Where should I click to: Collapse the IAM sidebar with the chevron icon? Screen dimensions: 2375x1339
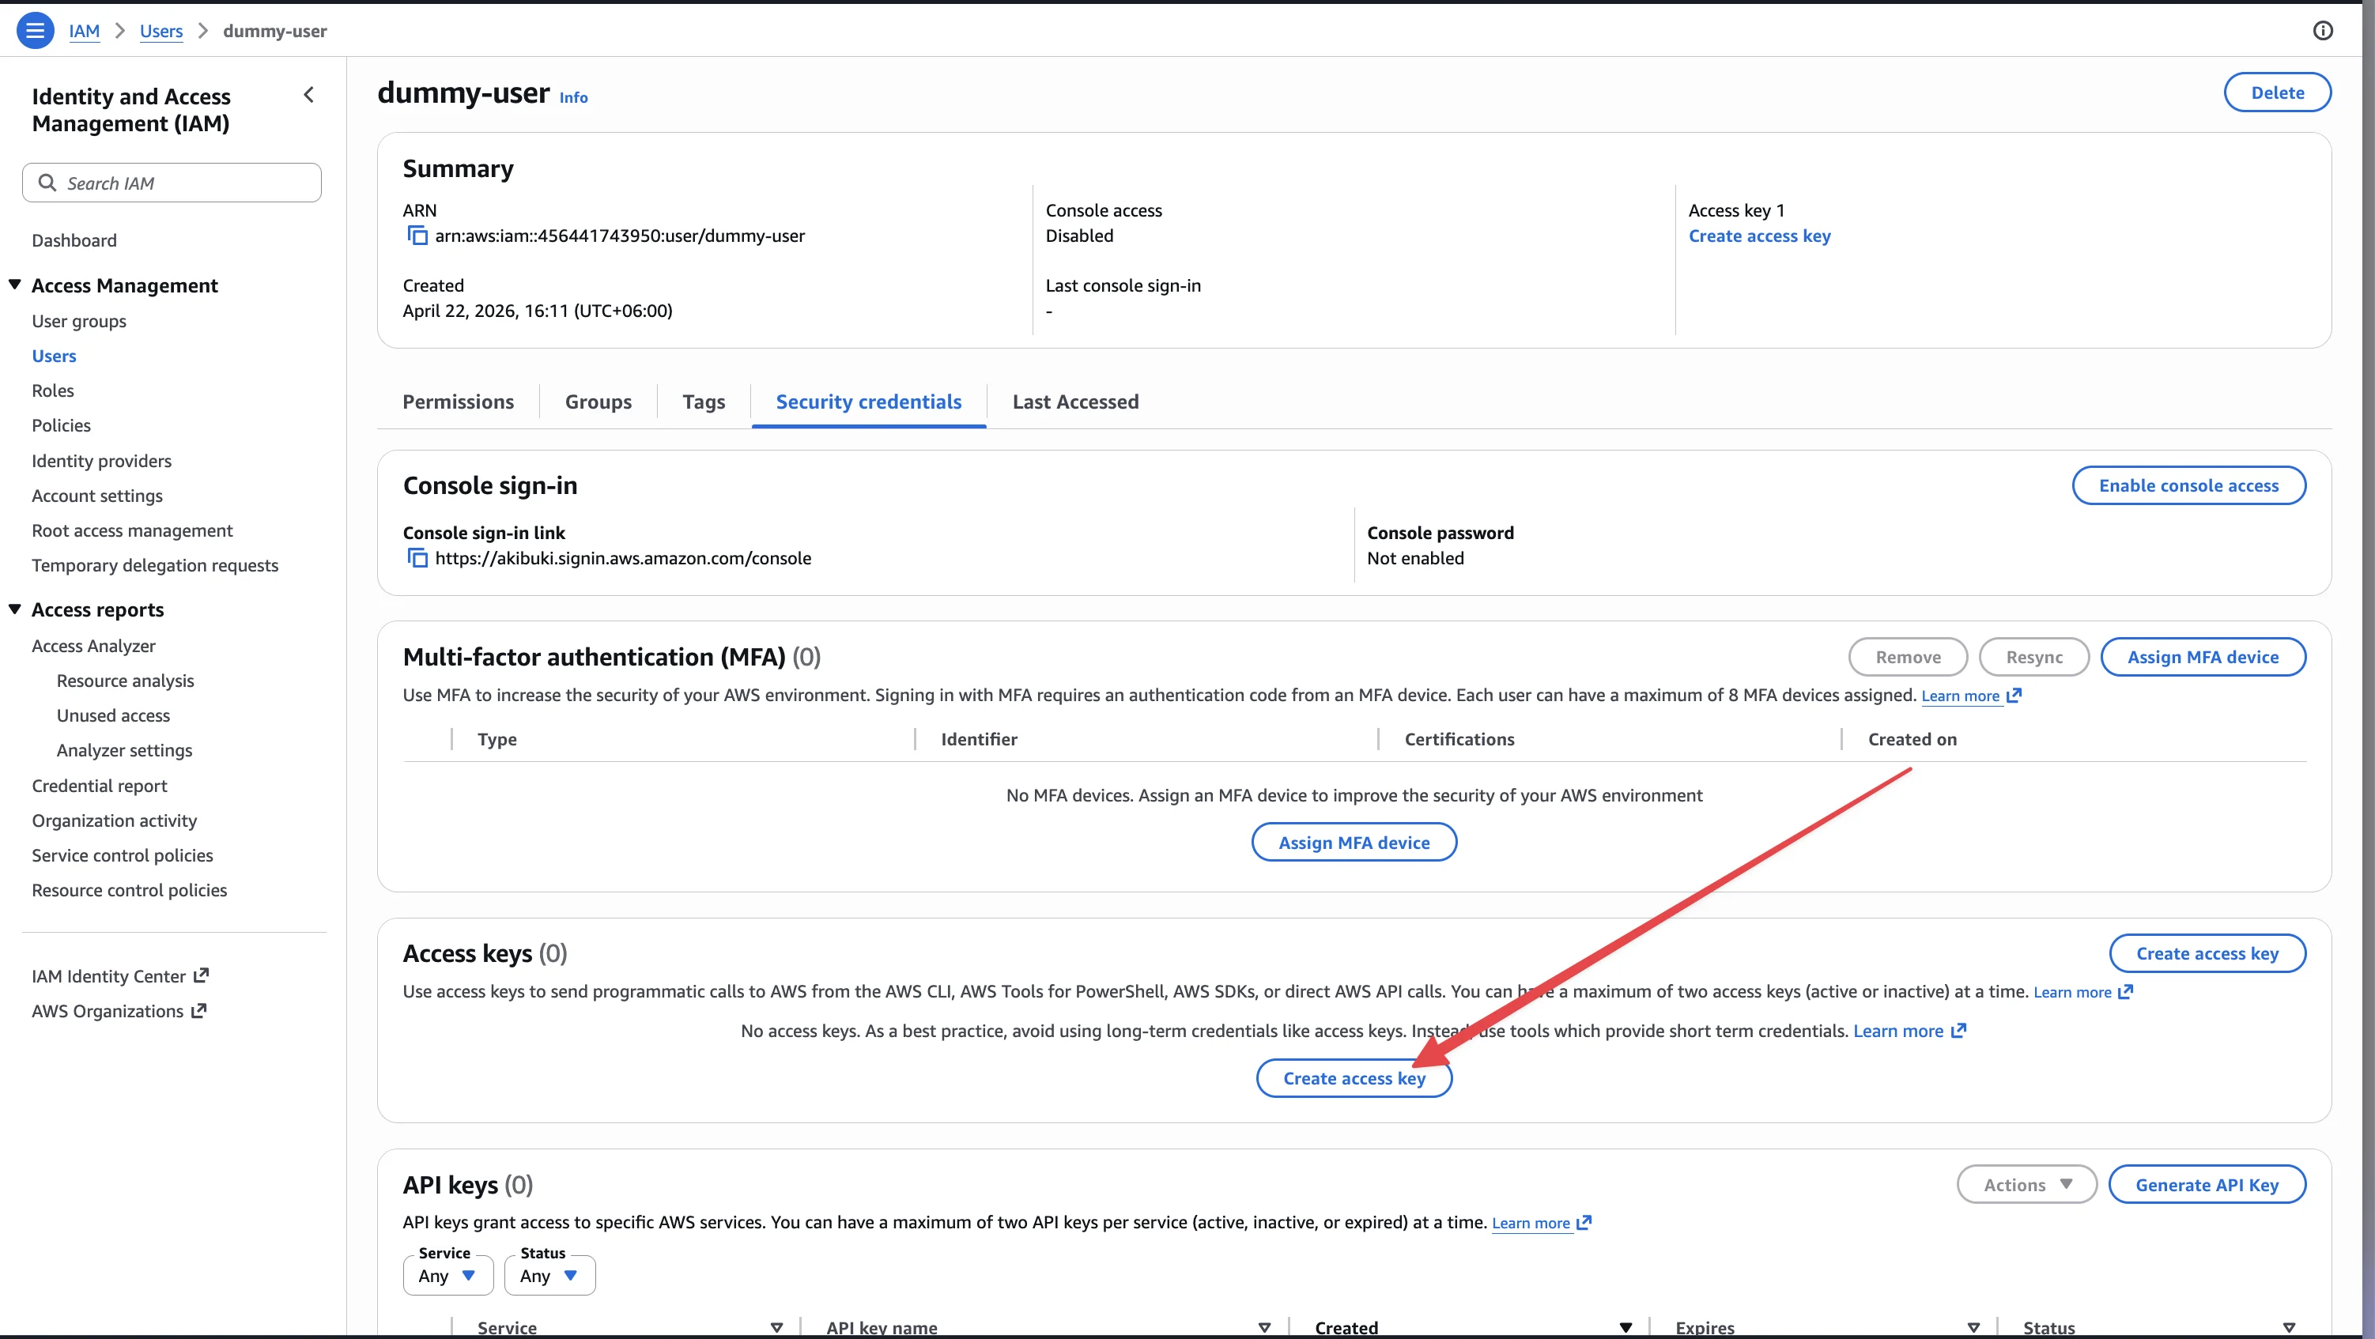309,94
